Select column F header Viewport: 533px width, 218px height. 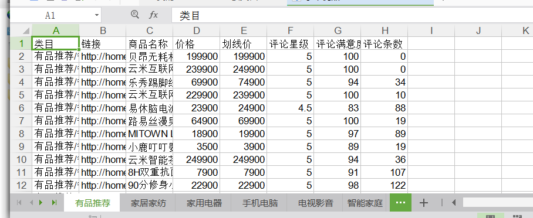(x=291, y=30)
